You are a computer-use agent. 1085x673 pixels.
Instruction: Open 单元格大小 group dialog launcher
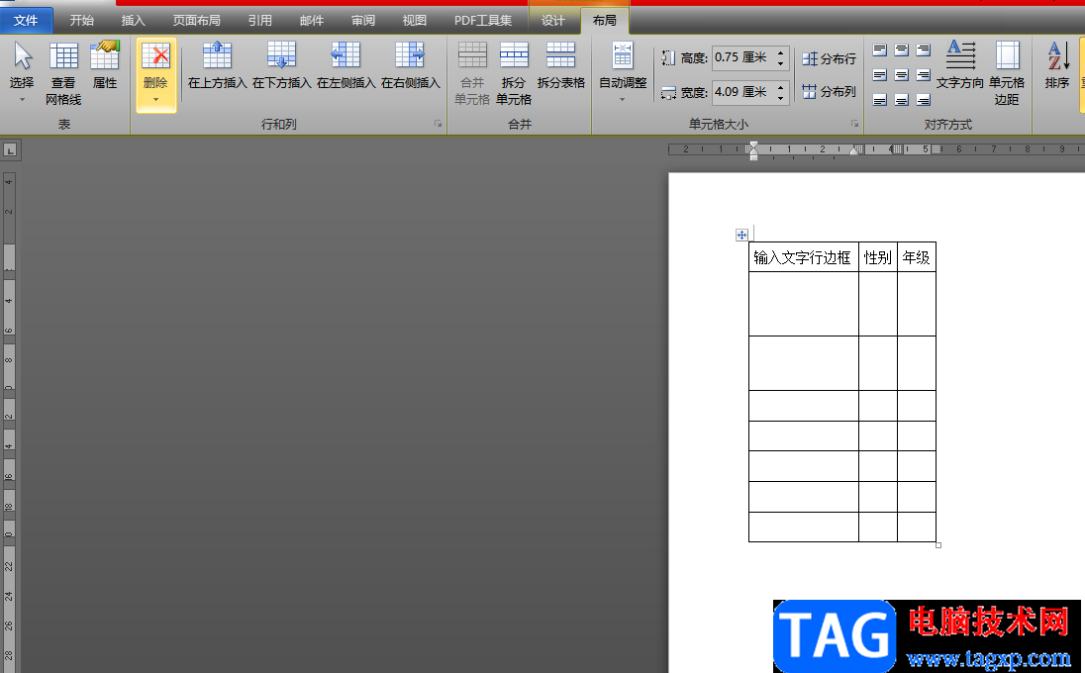tap(854, 124)
